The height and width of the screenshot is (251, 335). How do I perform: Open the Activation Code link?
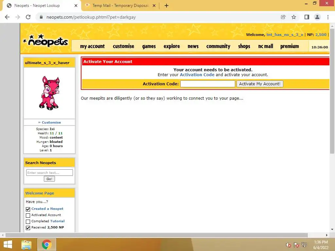tap(197, 75)
